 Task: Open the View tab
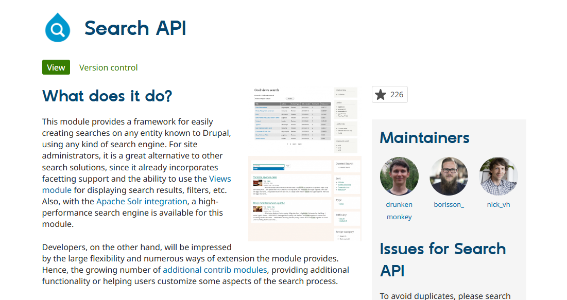point(56,67)
